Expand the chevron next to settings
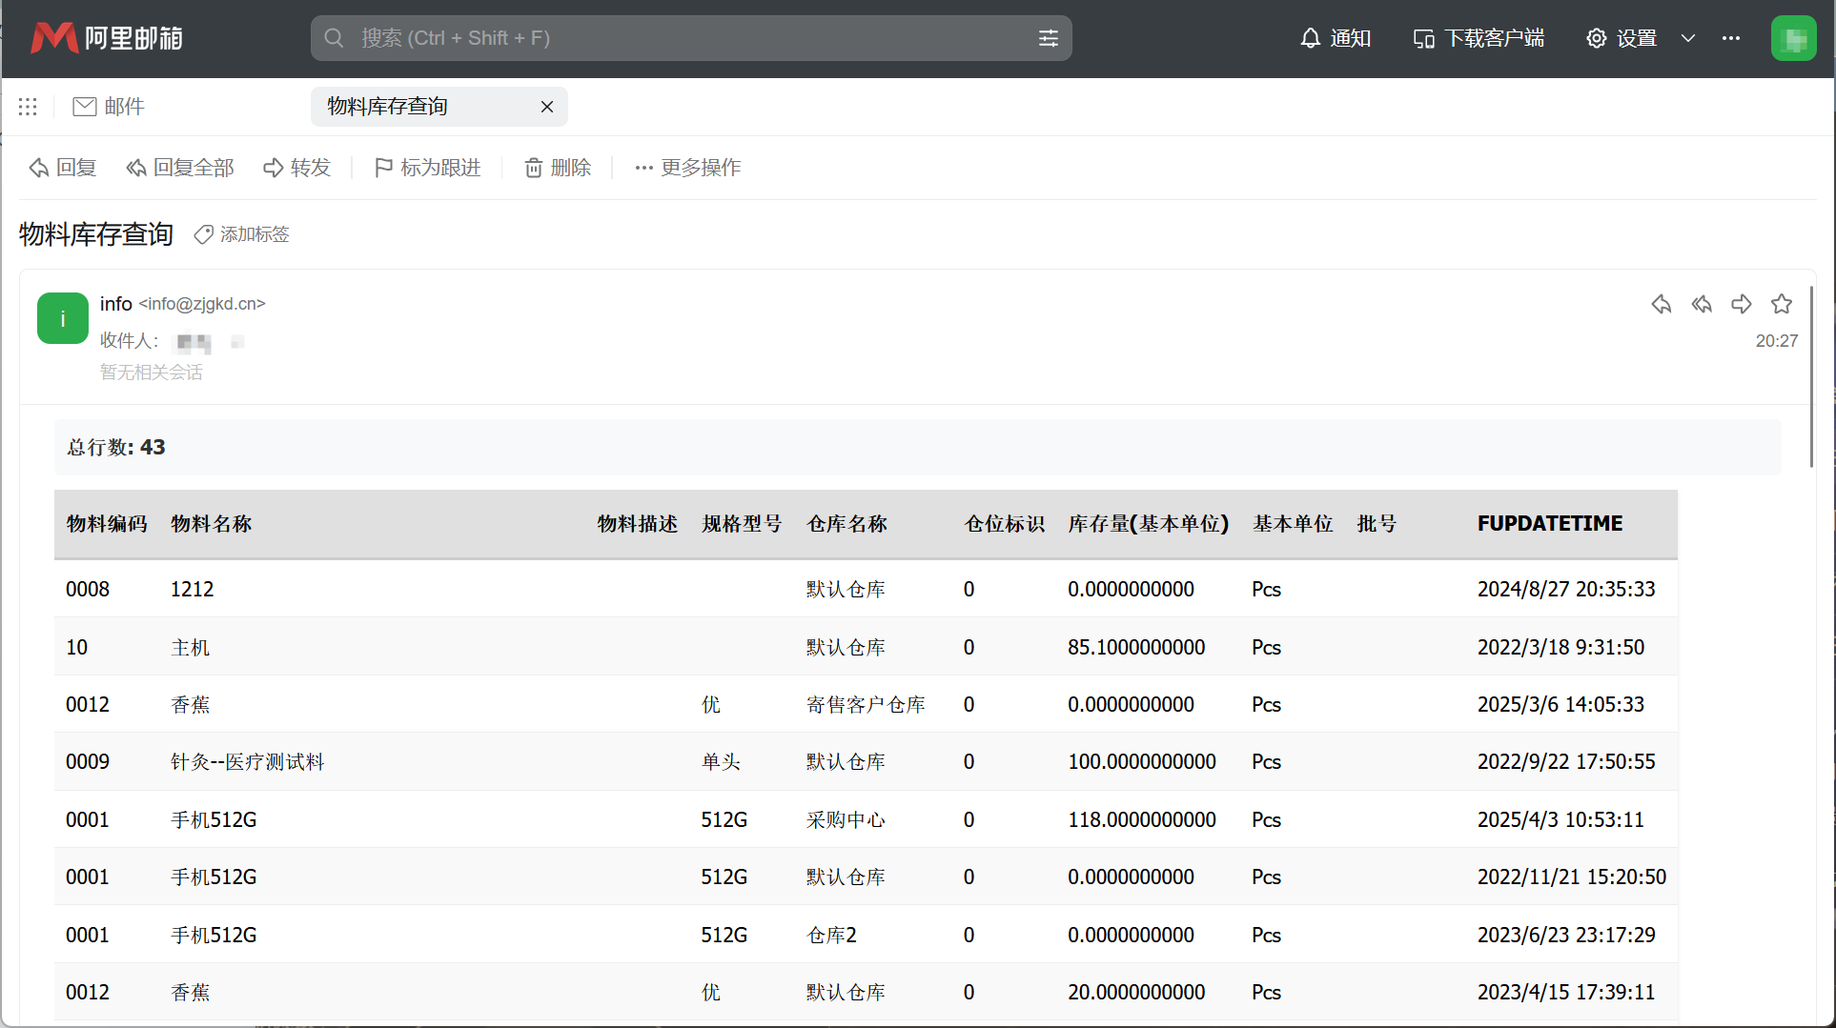 pos(1688,38)
